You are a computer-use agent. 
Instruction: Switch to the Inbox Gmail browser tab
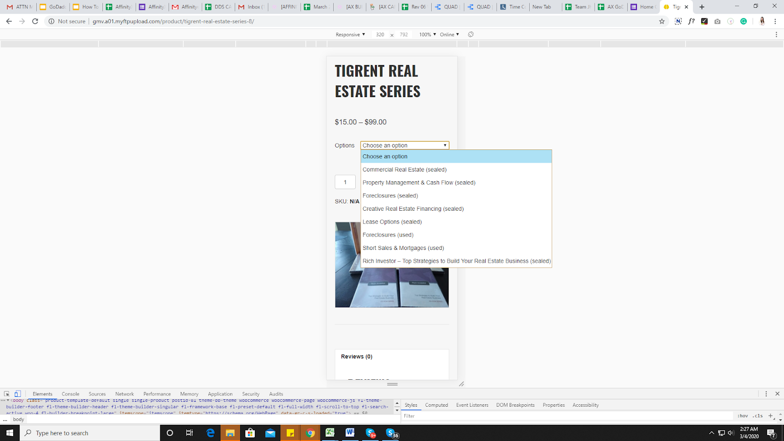tap(251, 7)
